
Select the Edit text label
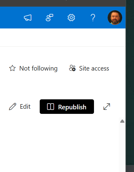point(25,106)
